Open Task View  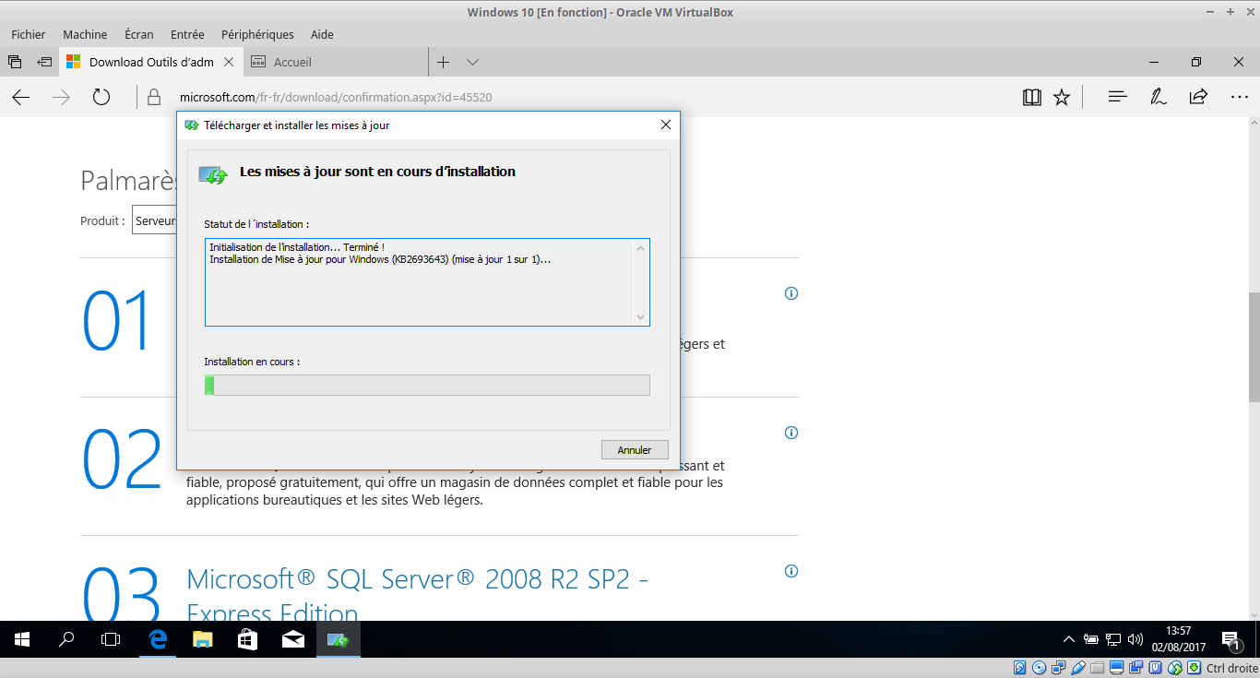[111, 639]
